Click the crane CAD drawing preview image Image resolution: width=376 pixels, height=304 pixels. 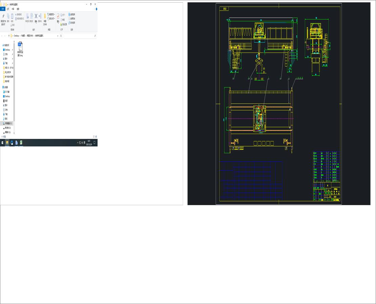pyautogui.click(x=279, y=104)
